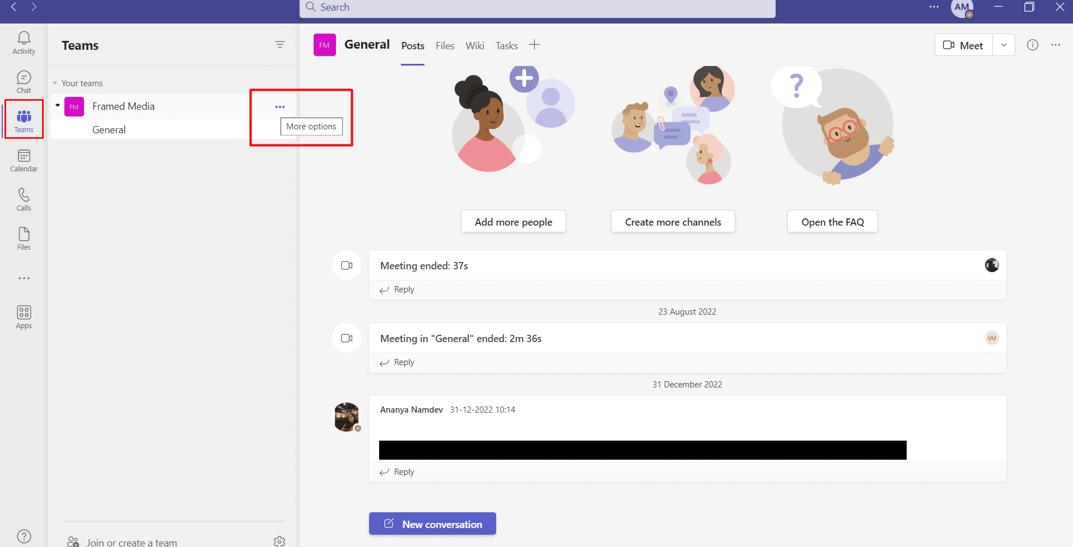Switch to the Wiki tab
The image size is (1073, 547).
pyautogui.click(x=475, y=46)
